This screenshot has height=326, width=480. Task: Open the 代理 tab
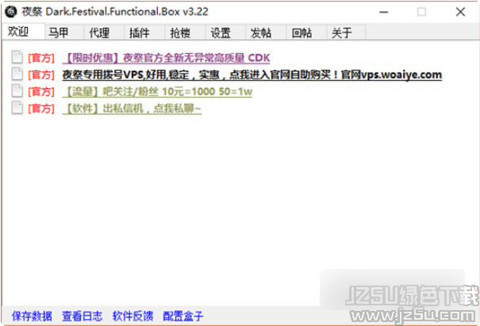coord(105,33)
